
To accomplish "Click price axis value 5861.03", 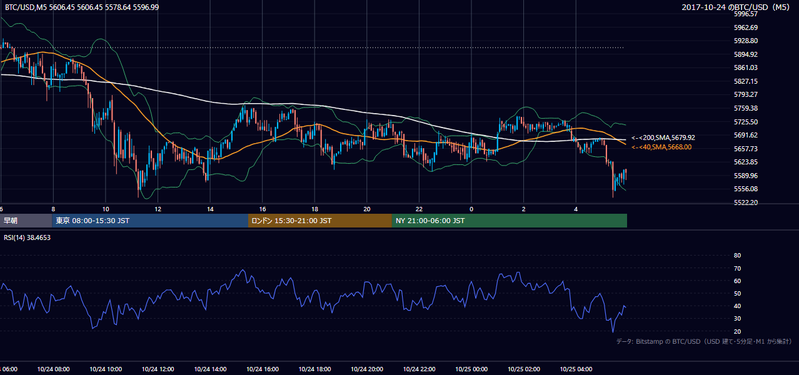I will [745, 67].
